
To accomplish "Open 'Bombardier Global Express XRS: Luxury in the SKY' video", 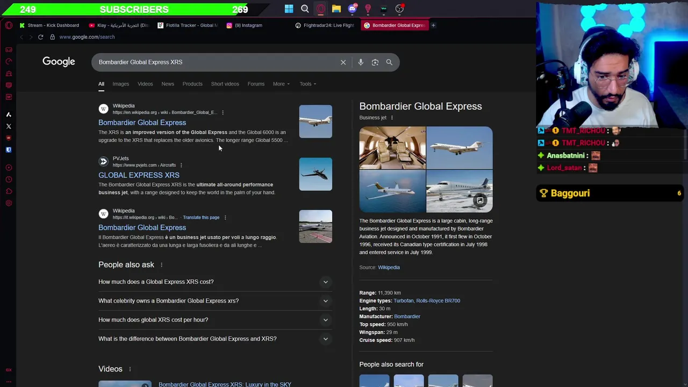I will pyautogui.click(x=225, y=384).
